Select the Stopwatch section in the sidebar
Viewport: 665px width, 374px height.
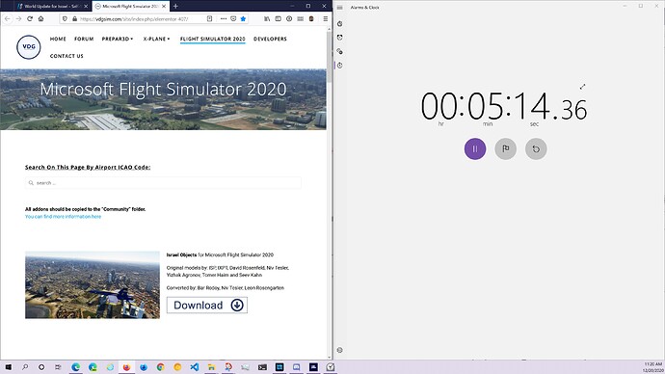pyautogui.click(x=339, y=66)
